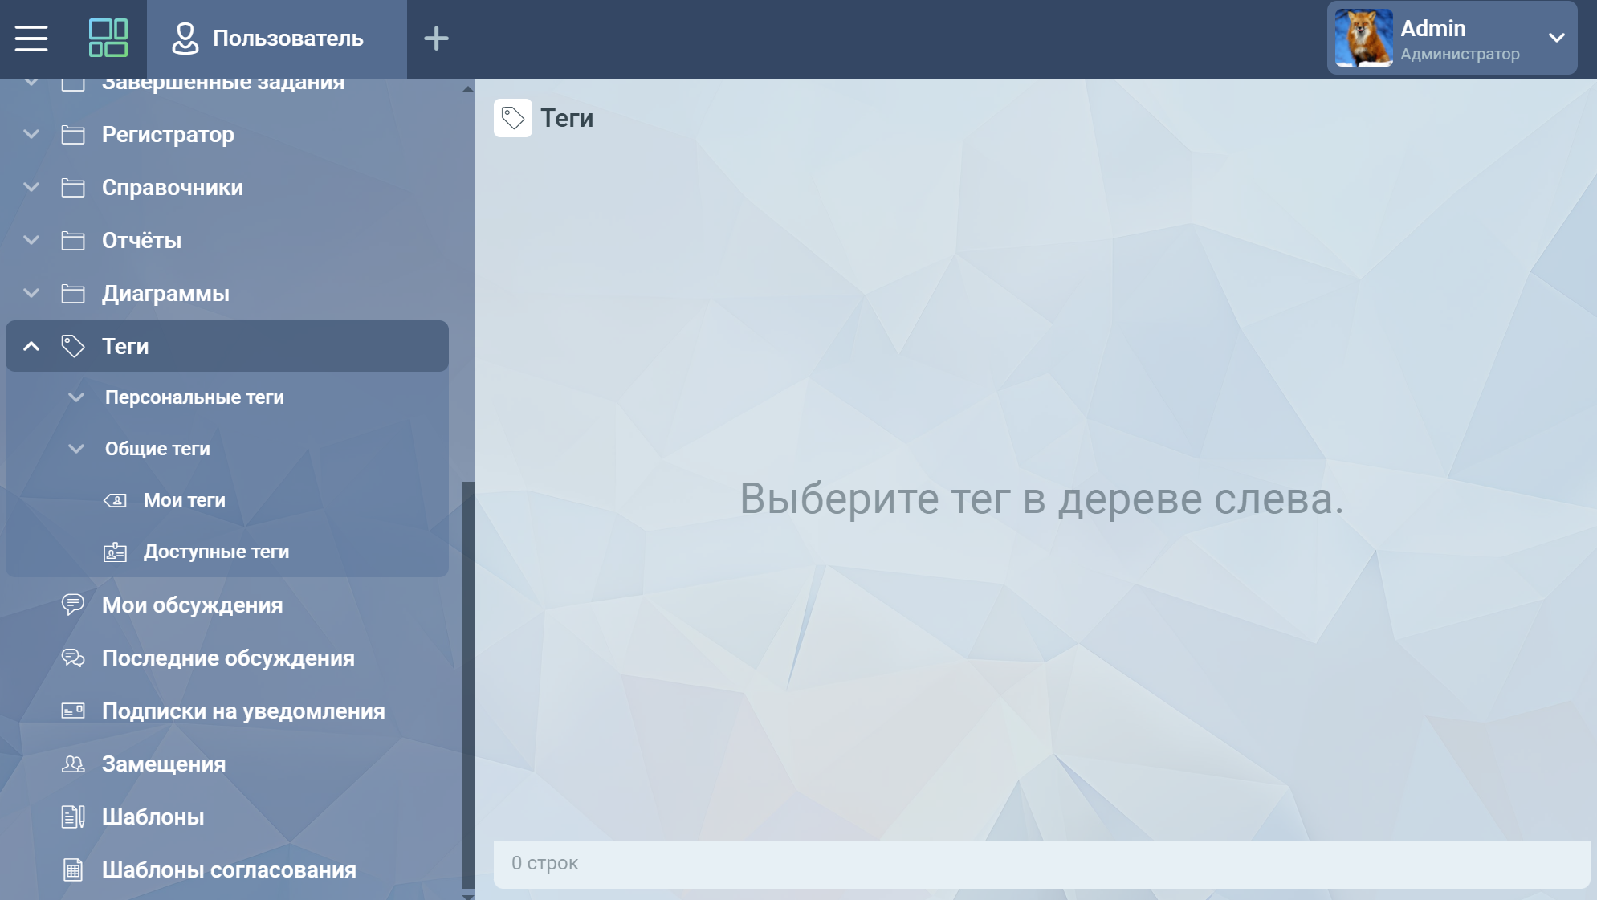Click the Последние обсуждения icon

point(73,658)
